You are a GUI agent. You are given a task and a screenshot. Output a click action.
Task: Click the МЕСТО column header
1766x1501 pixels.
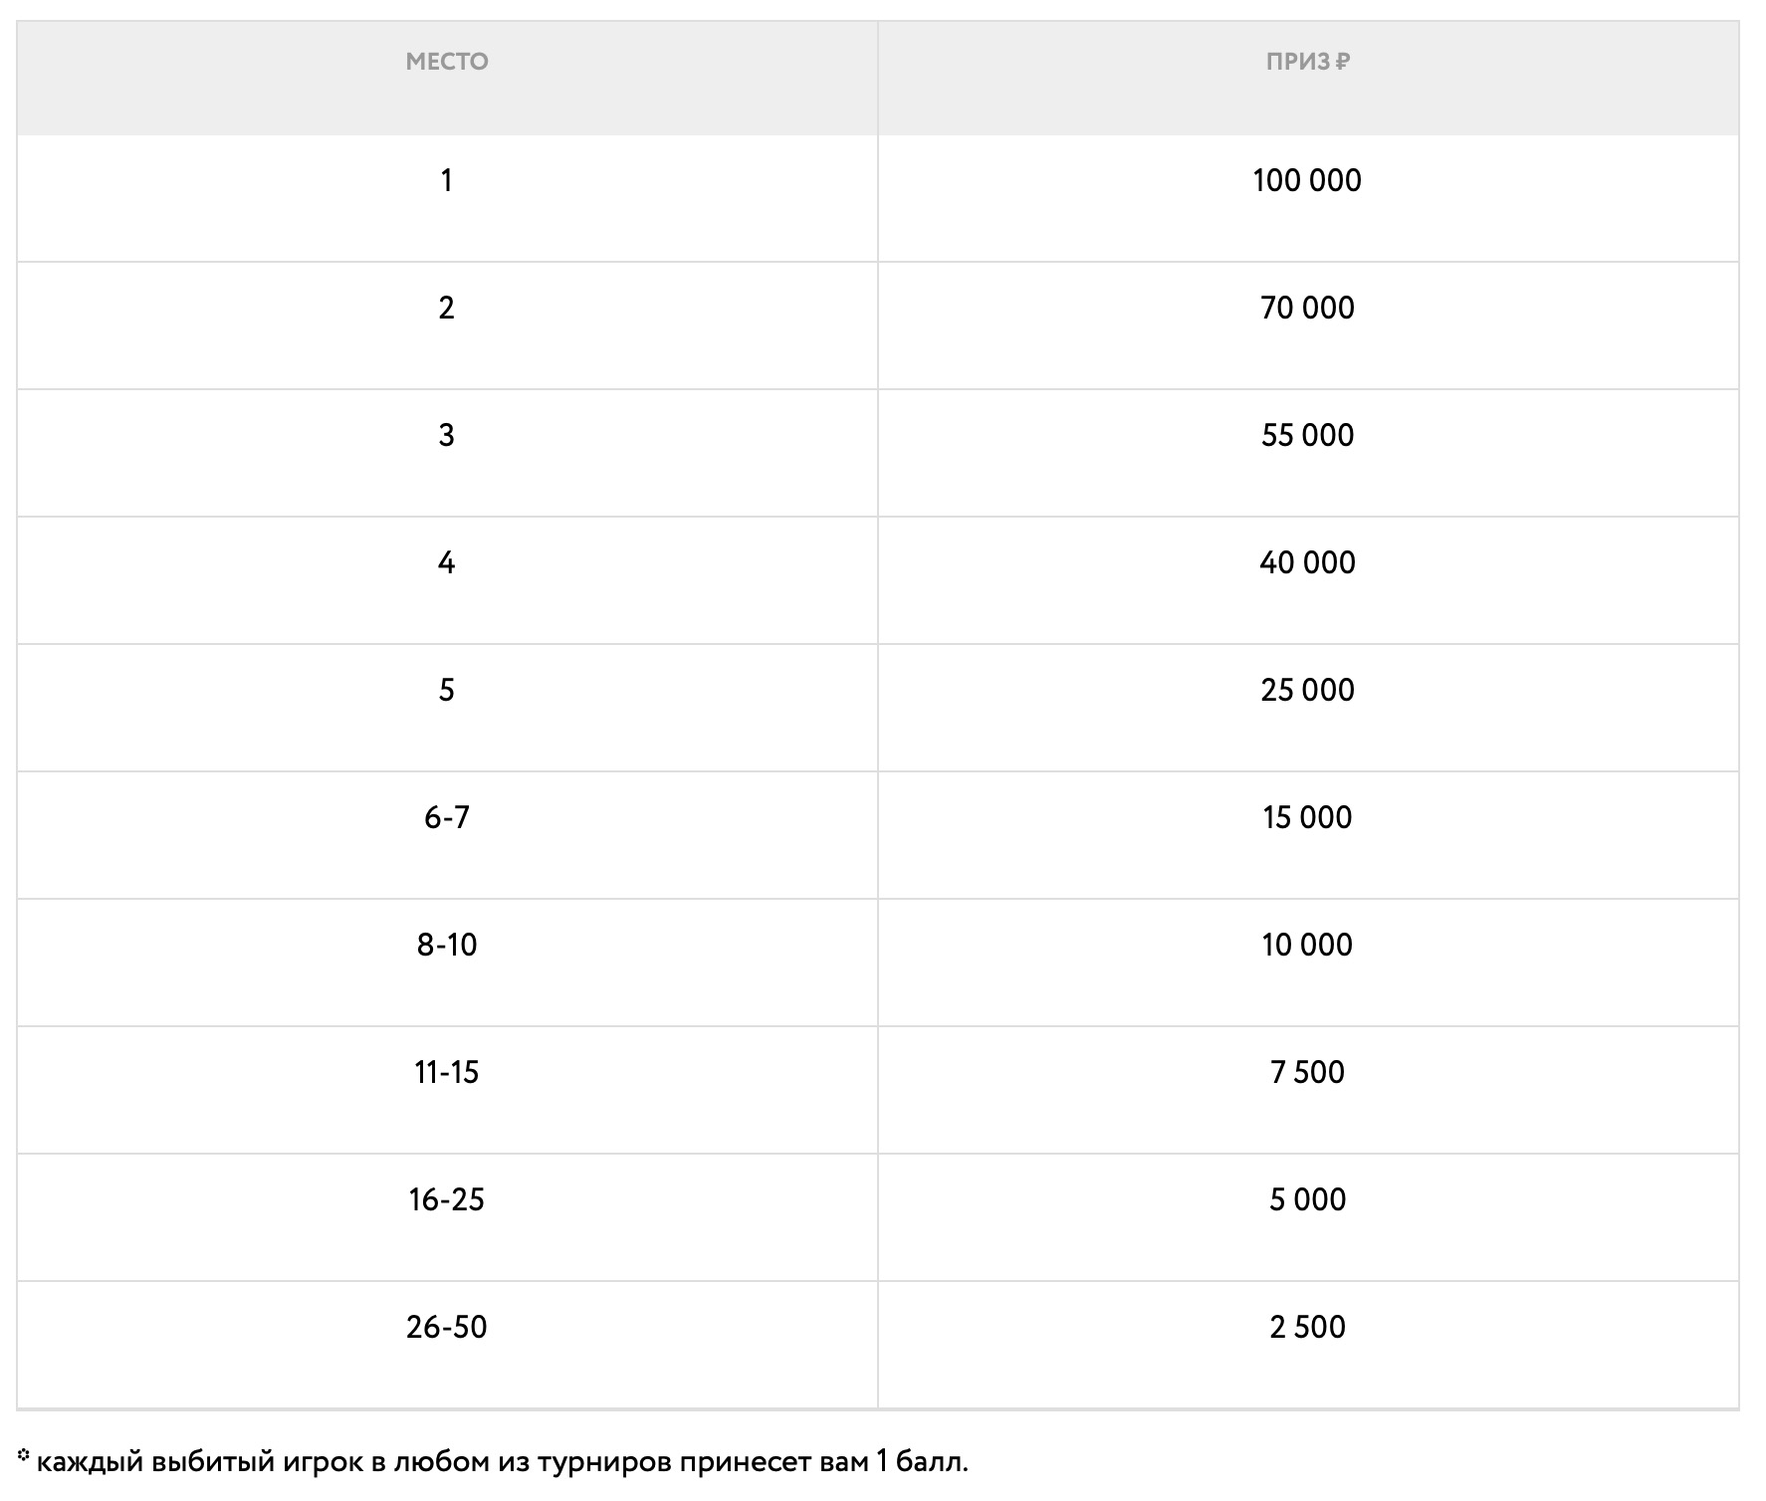click(x=447, y=62)
